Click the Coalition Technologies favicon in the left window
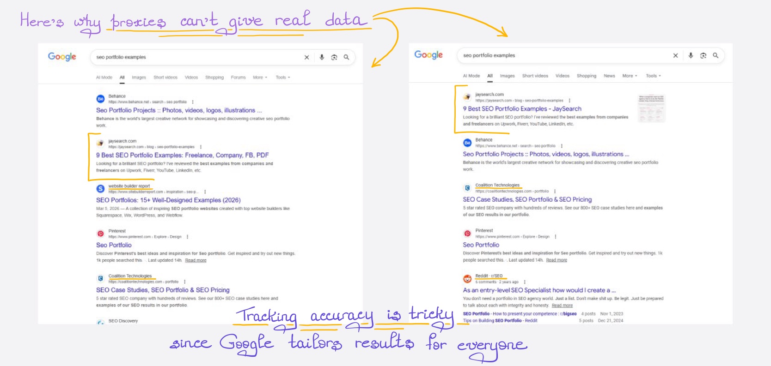Image resolution: width=771 pixels, height=366 pixels. tap(100, 278)
